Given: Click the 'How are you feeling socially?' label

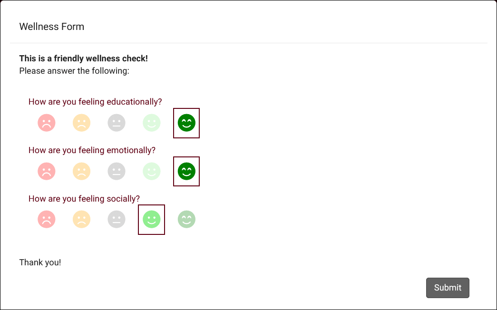Looking at the screenshot, I should pos(84,199).
